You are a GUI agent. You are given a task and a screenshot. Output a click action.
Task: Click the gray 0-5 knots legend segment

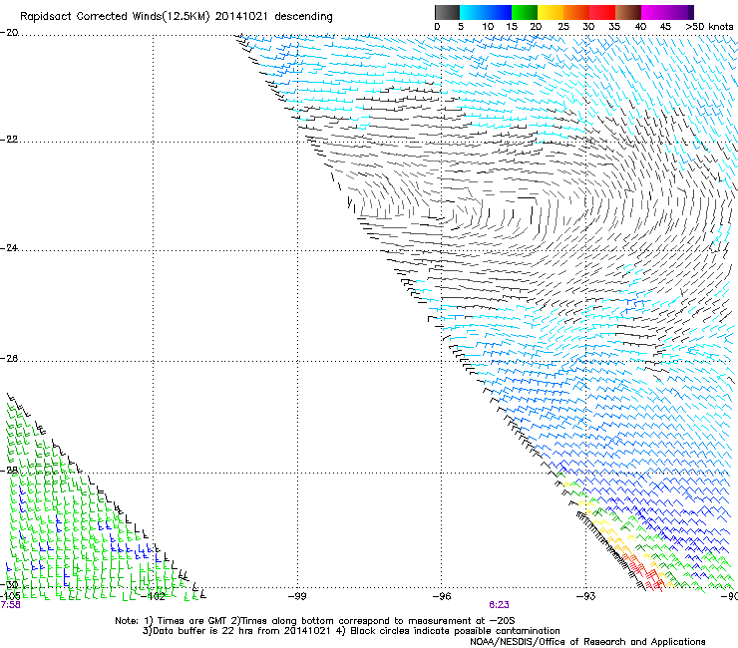pyautogui.click(x=447, y=12)
